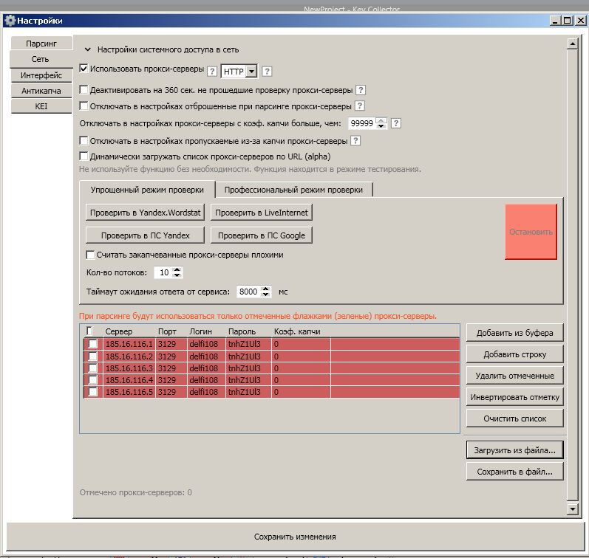Open help for dropped proxies during parsing option
Screen dimensions: 589x558
coord(359,106)
